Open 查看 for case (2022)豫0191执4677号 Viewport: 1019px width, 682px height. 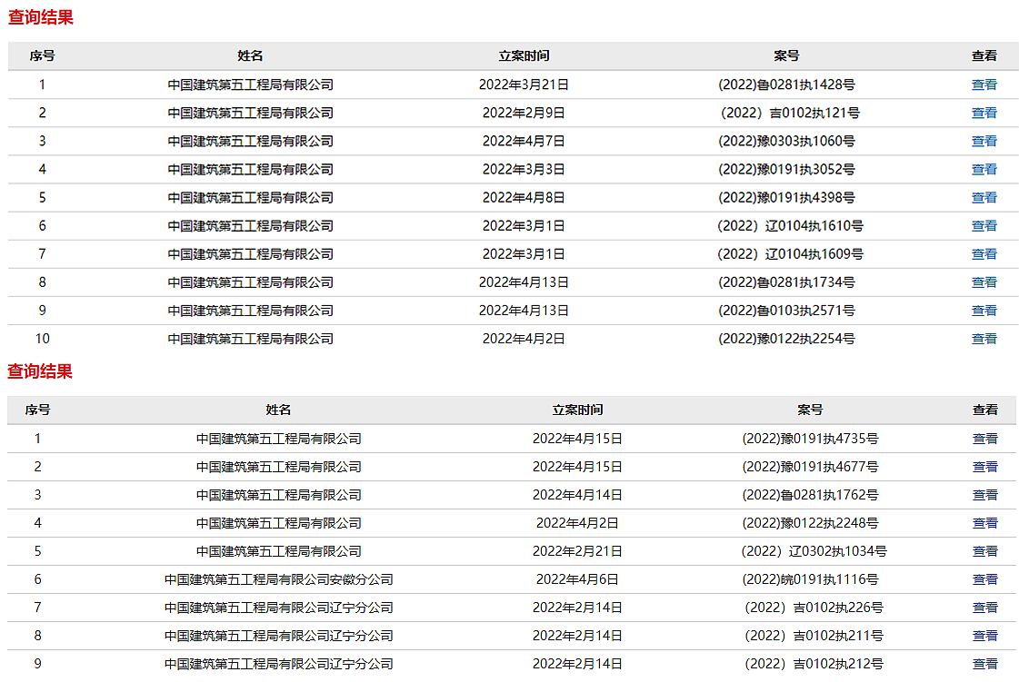coord(984,467)
